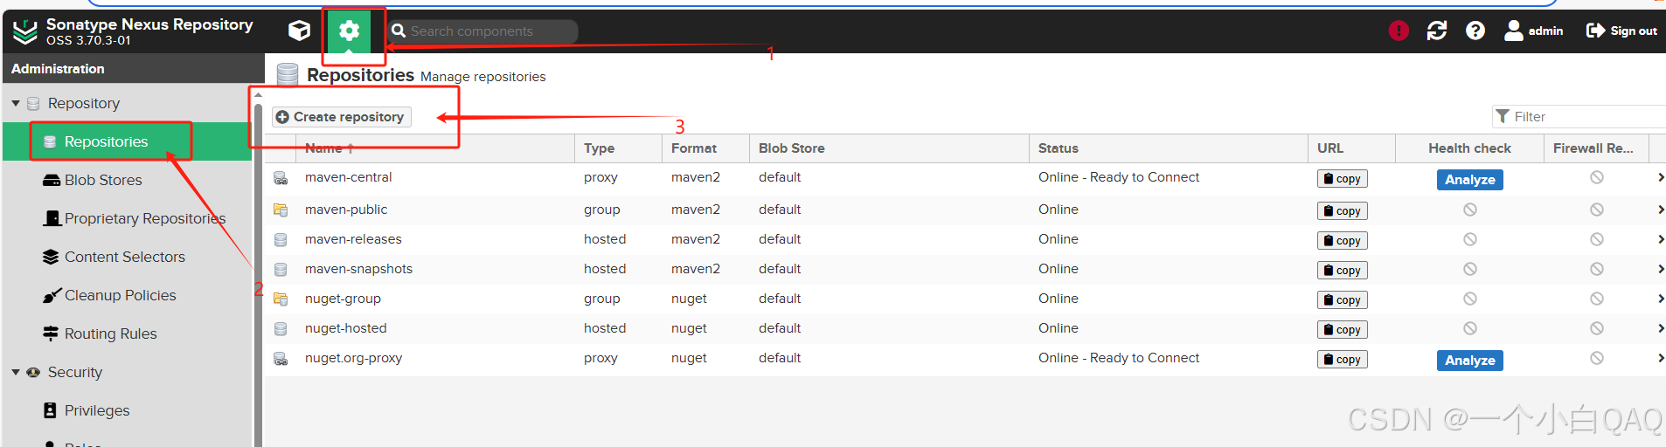Click the sidebar vertical scrollbar
Screen dimensions: 1666x447
coord(258,275)
